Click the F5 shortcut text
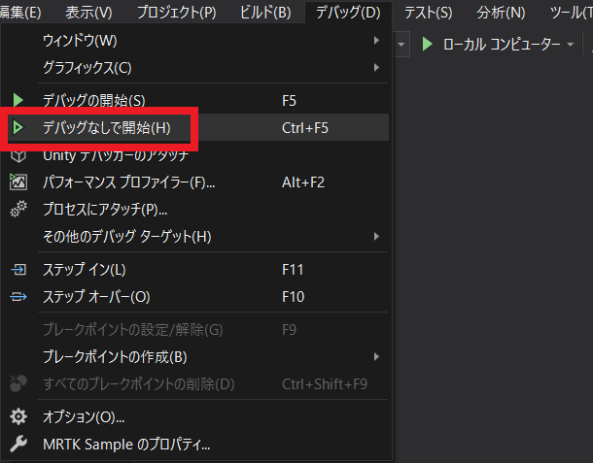593x463 pixels. (290, 101)
